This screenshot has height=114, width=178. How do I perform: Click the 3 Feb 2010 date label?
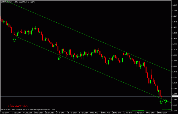coord(60,113)
